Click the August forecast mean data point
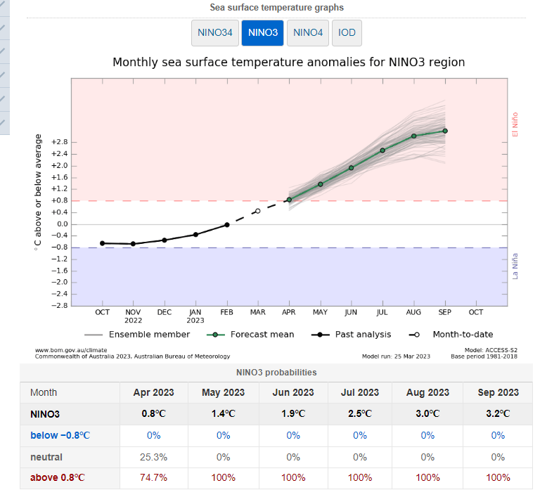The width and height of the screenshot is (540, 490). coord(414,136)
